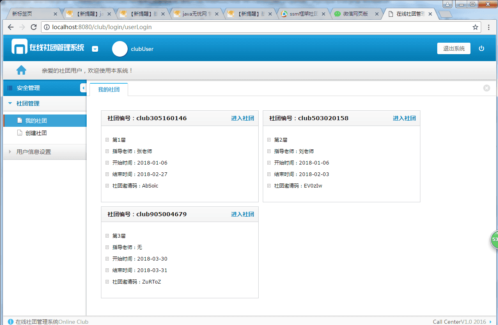Click the text 结束时间：2018-02-03
The height and width of the screenshot is (325, 498).
point(302,174)
